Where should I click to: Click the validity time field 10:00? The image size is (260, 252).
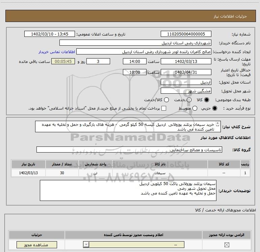click(x=135, y=72)
